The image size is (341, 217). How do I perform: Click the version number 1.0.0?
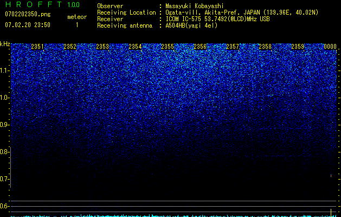74,5
